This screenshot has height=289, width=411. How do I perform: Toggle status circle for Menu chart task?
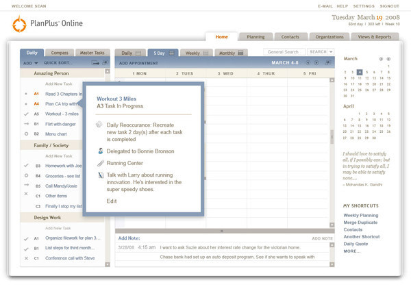[26, 134]
